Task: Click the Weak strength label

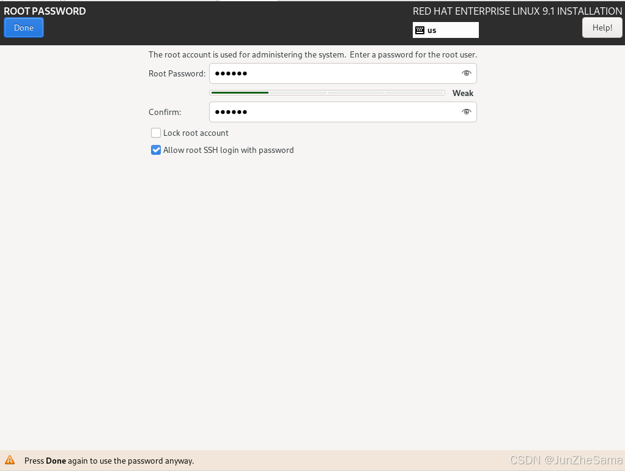Action: pos(463,94)
